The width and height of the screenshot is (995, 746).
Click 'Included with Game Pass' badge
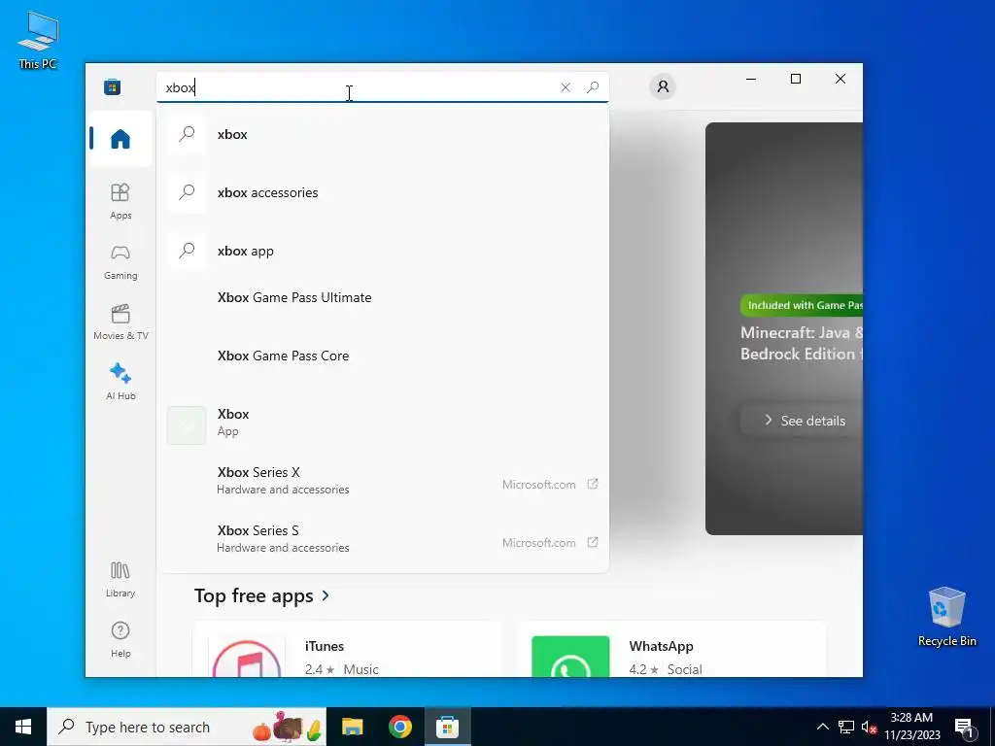[802, 305]
